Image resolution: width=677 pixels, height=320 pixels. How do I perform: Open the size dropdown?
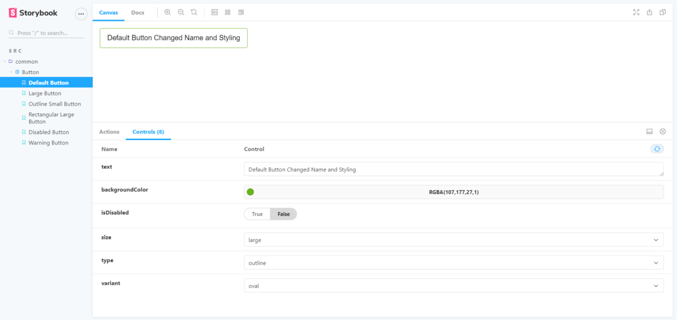(x=454, y=240)
